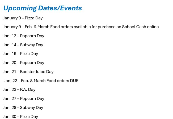Screen dimensions: 173x119
Task: Click the word "Booster"
Action: (27, 72)
